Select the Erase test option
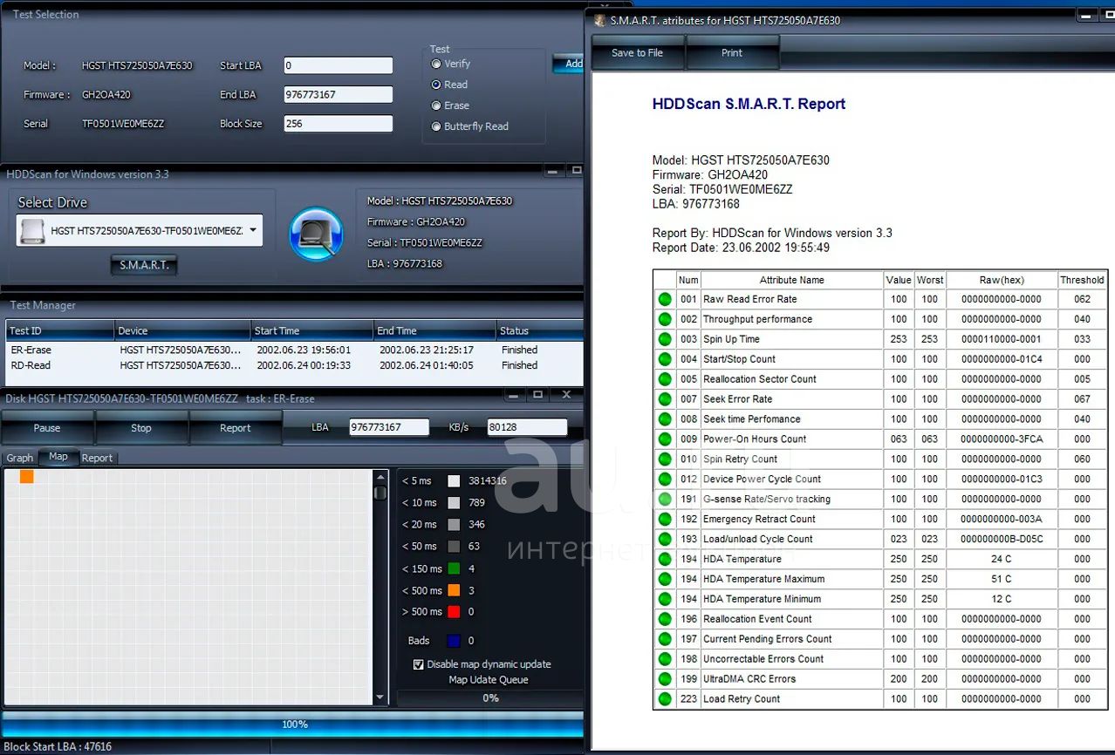The height and width of the screenshot is (755, 1115). pyautogui.click(x=436, y=105)
